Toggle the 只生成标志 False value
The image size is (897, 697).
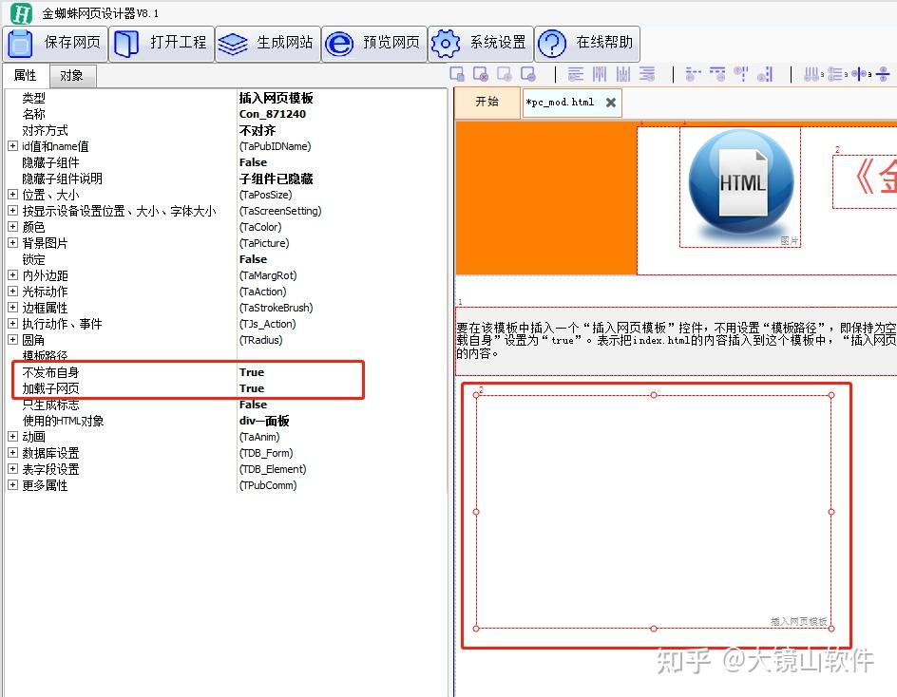tap(254, 405)
